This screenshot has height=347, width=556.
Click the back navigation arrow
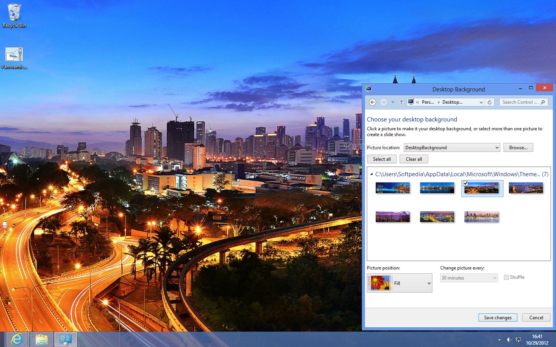pos(372,102)
